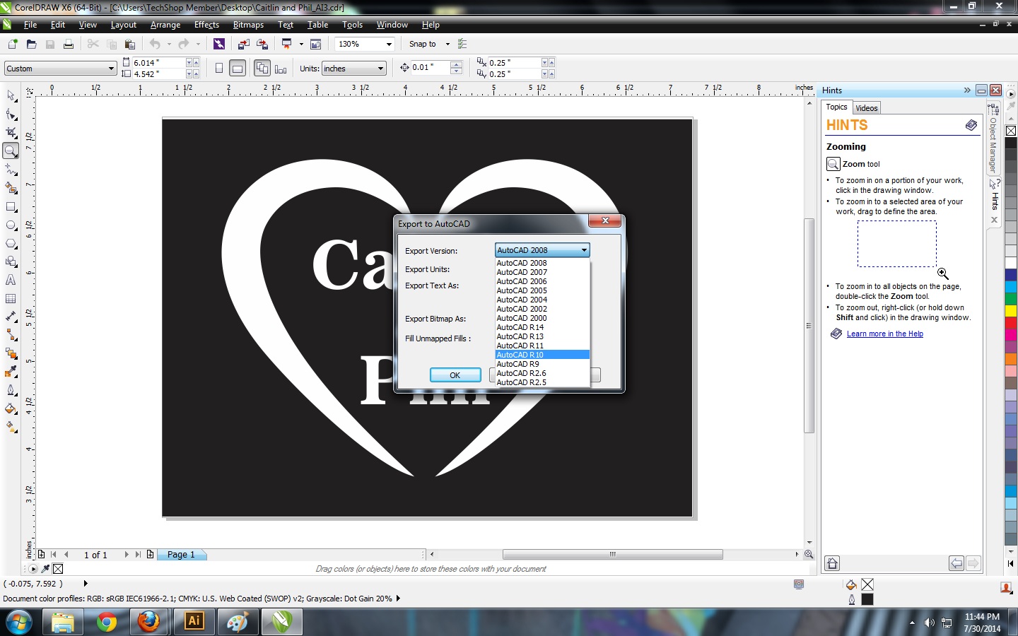Select the Freehand drawing tool
1018x636 pixels.
(x=11, y=170)
